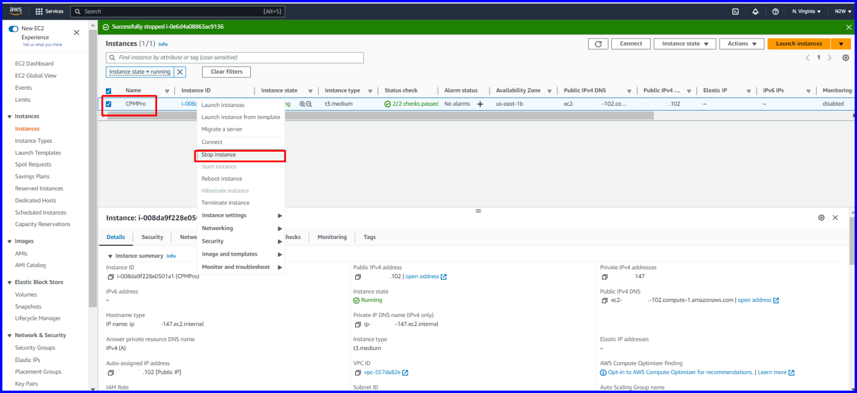Refresh the instances list
The image size is (857, 393).
598,44
